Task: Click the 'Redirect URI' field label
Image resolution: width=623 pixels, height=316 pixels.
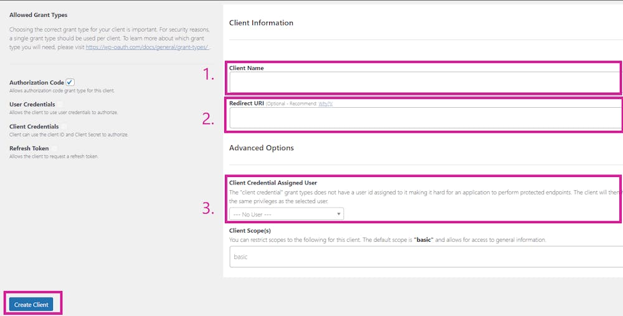Action: click(246, 103)
